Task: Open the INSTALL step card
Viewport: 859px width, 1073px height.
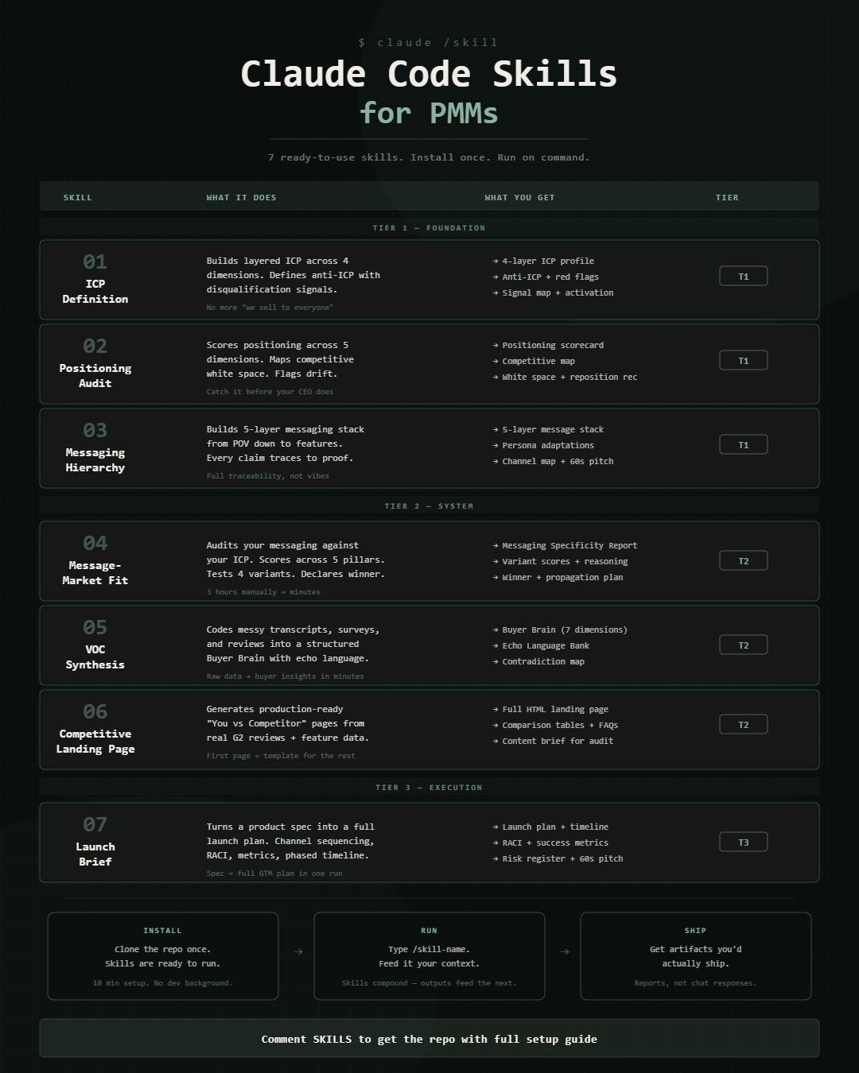Action: [x=163, y=955]
